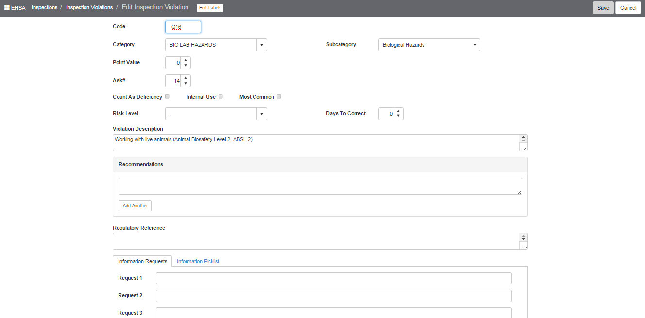
Task: Decrement the Ask# spinner down arrow
Action: (186, 83)
